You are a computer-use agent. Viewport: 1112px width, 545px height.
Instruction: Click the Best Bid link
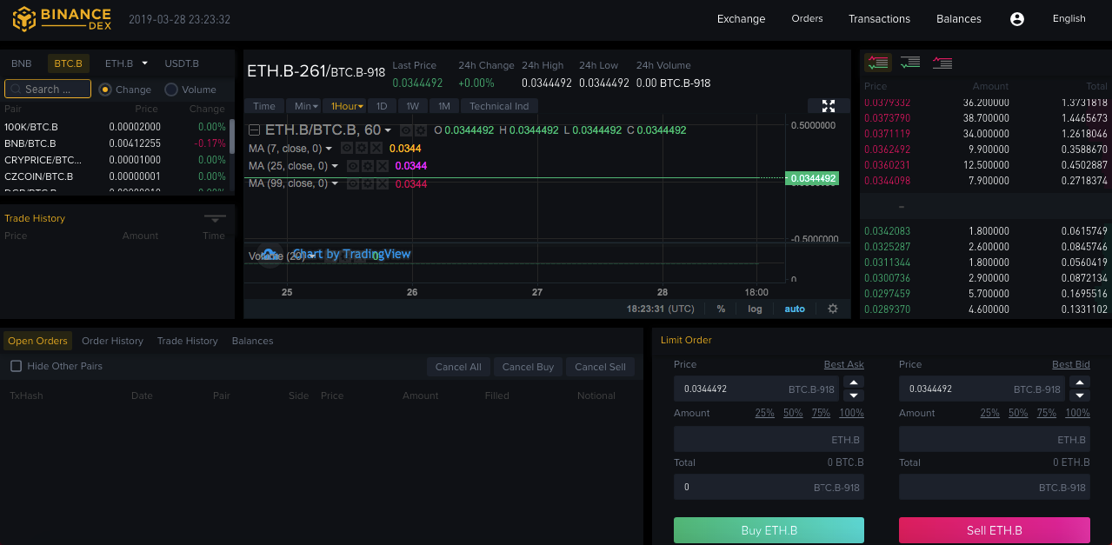pyautogui.click(x=1071, y=364)
